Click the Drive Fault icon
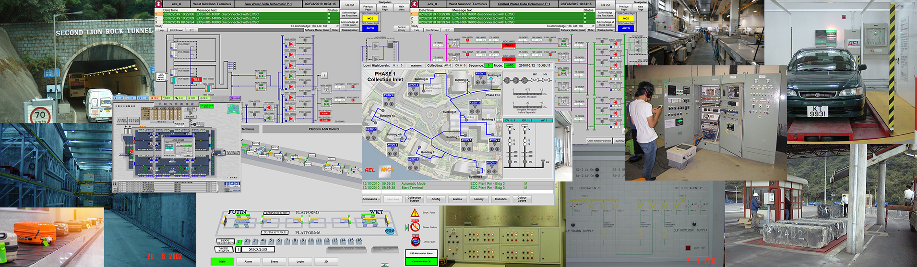917x267 pixels. (416, 241)
